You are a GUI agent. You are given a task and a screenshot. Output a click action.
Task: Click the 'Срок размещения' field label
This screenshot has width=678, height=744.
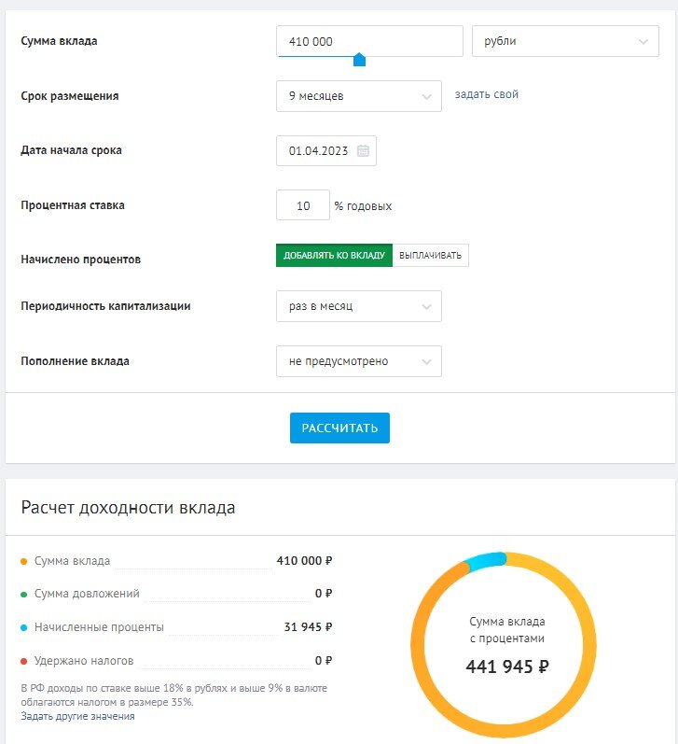[70, 96]
